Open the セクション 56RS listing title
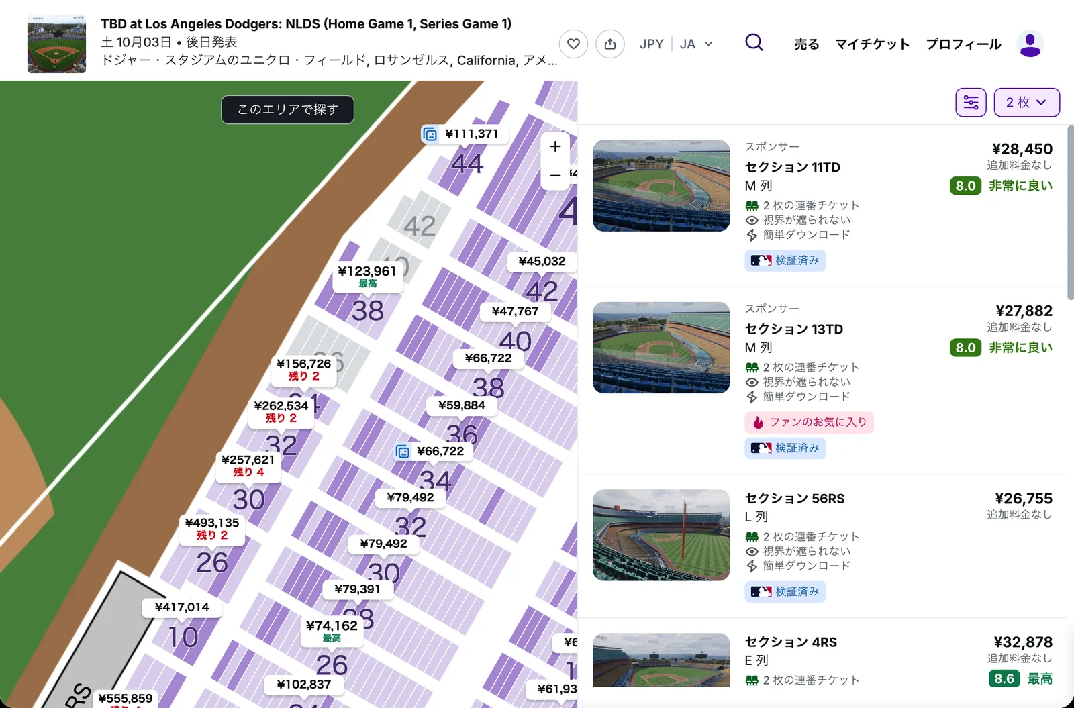 coord(795,499)
